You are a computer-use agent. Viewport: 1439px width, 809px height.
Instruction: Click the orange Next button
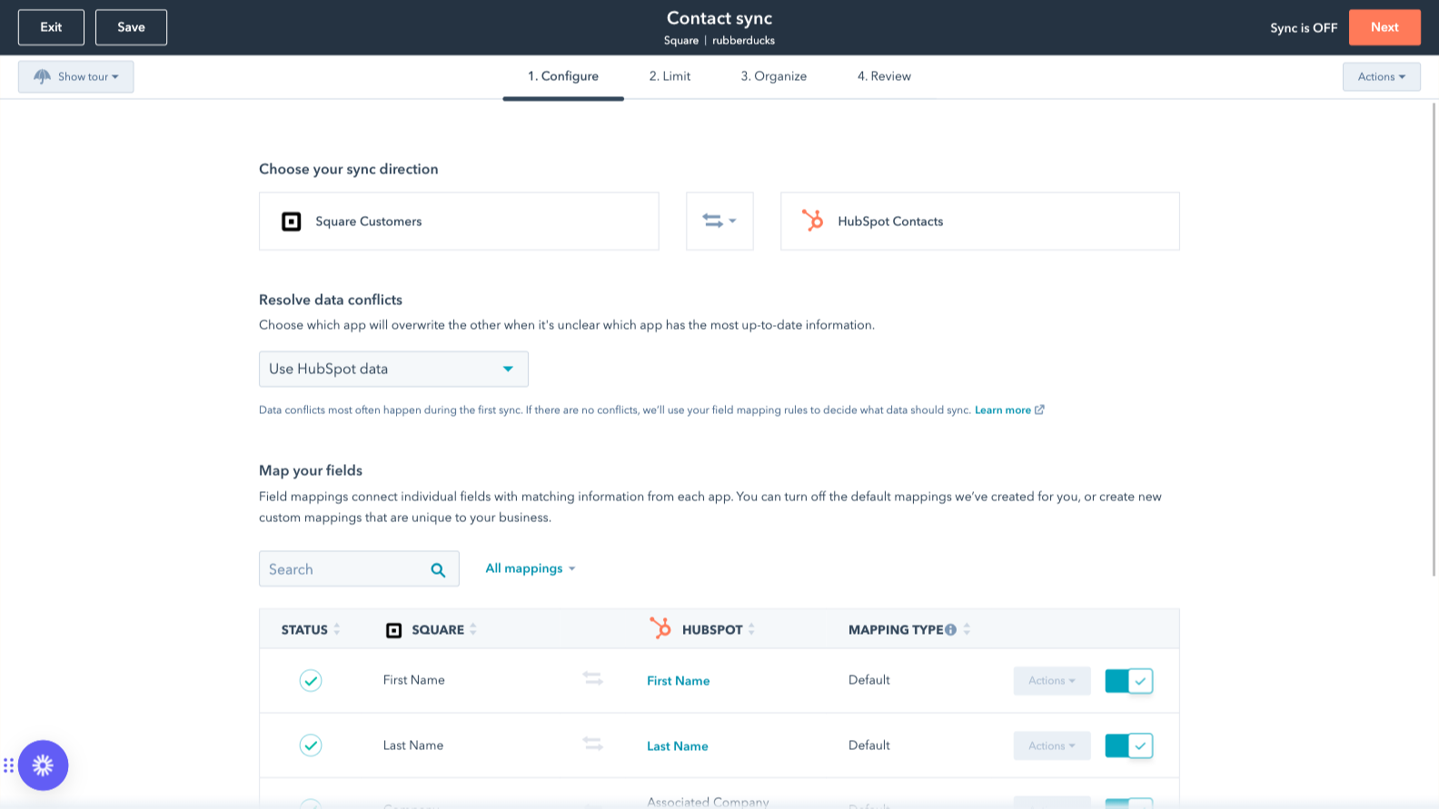tap(1384, 27)
